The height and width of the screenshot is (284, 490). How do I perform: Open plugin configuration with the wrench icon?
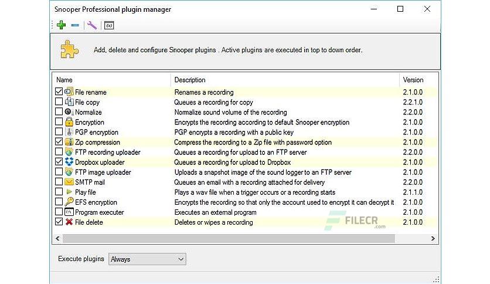(x=92, y=25)
